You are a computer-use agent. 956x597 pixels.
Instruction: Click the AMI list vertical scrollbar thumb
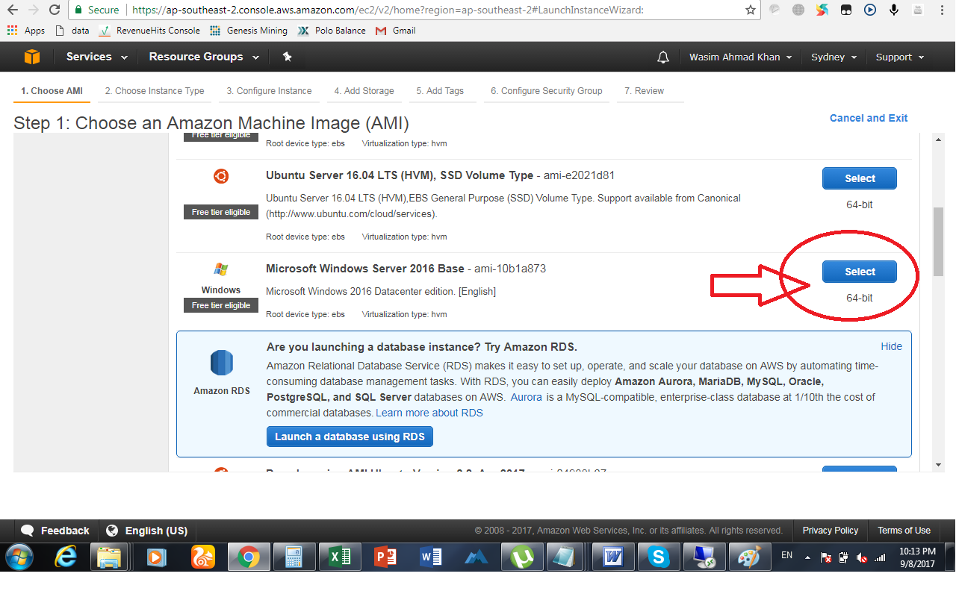click(939, 242)
